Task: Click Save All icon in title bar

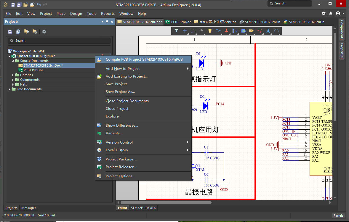Action: pyautogui.click(x=19, y=4)
